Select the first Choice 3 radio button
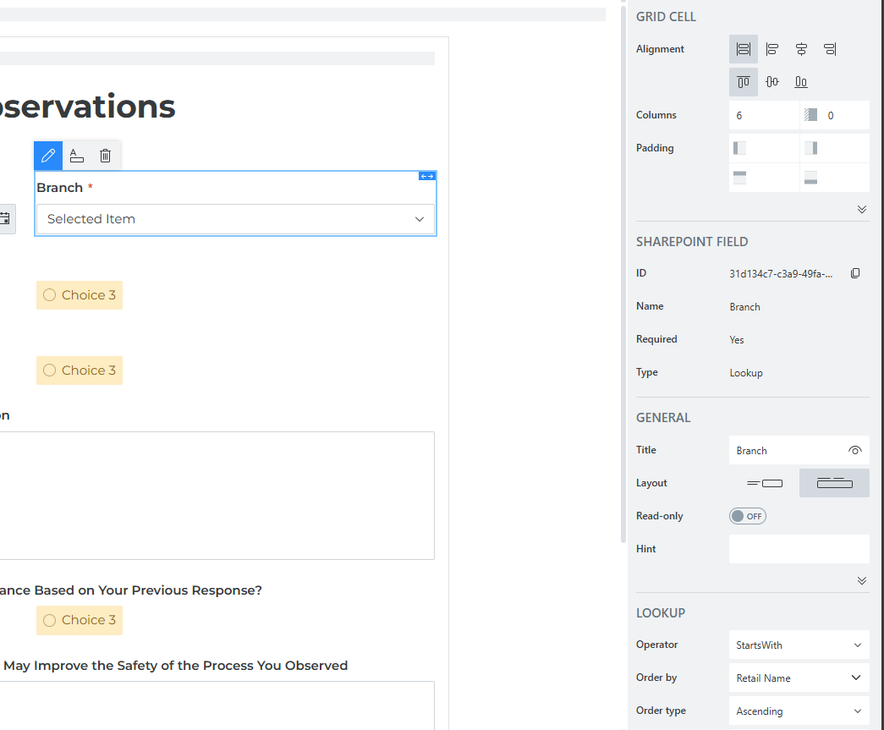884x730 pixels. click(x=50, y=295)
